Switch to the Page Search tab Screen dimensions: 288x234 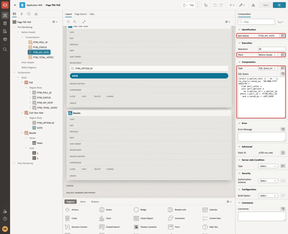pos(80,14)
